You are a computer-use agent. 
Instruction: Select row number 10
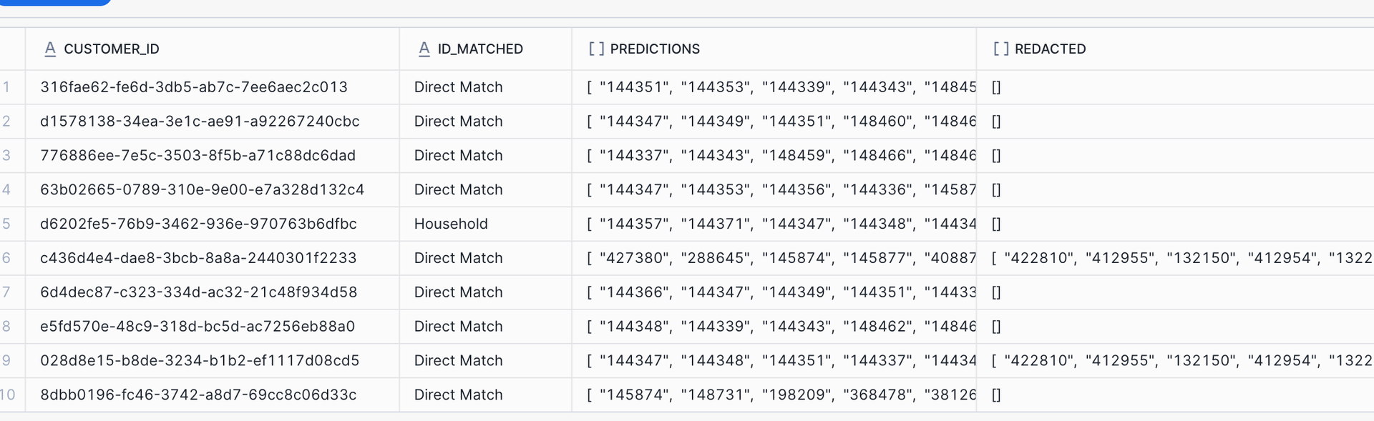pyautogui.click(x=8, y=395)
